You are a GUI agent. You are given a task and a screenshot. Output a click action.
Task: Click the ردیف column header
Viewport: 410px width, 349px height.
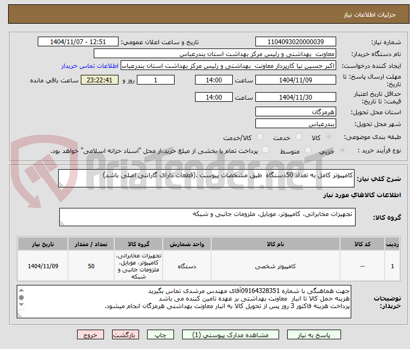(x=392, y=244)
